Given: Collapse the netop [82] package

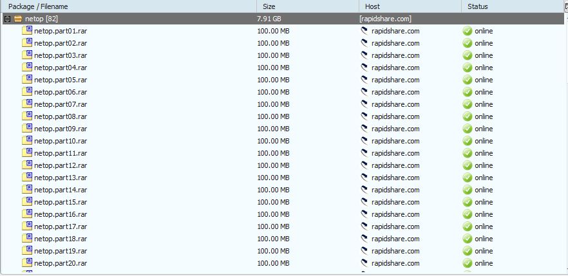Looking at the screenshot, I should pyautogui.click(x=7, y=19).
